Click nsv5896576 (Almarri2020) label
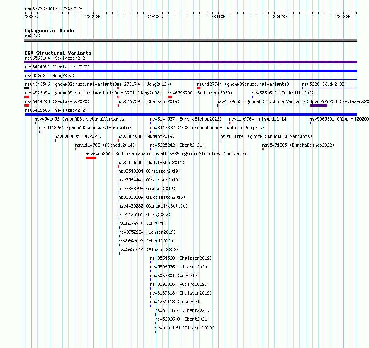Viewport: 369px width, 348px height. pyautogui.click(x=180, y=267)
